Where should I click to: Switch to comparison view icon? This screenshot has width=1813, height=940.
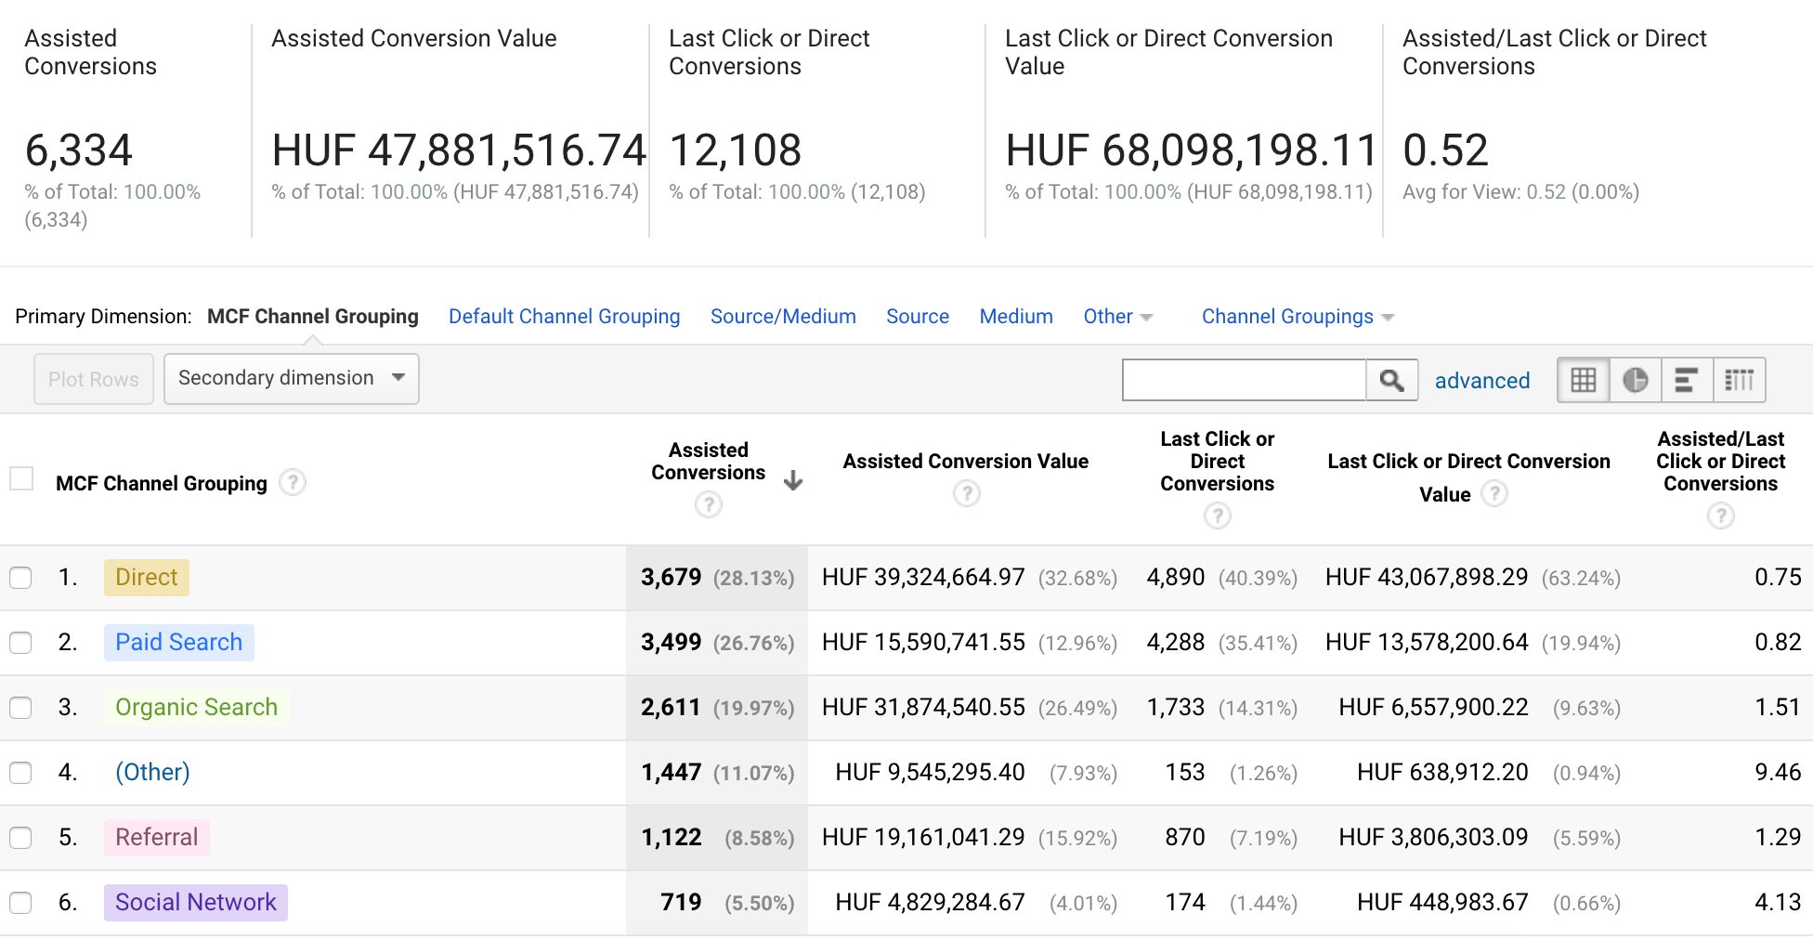(x=1739, y=380)
